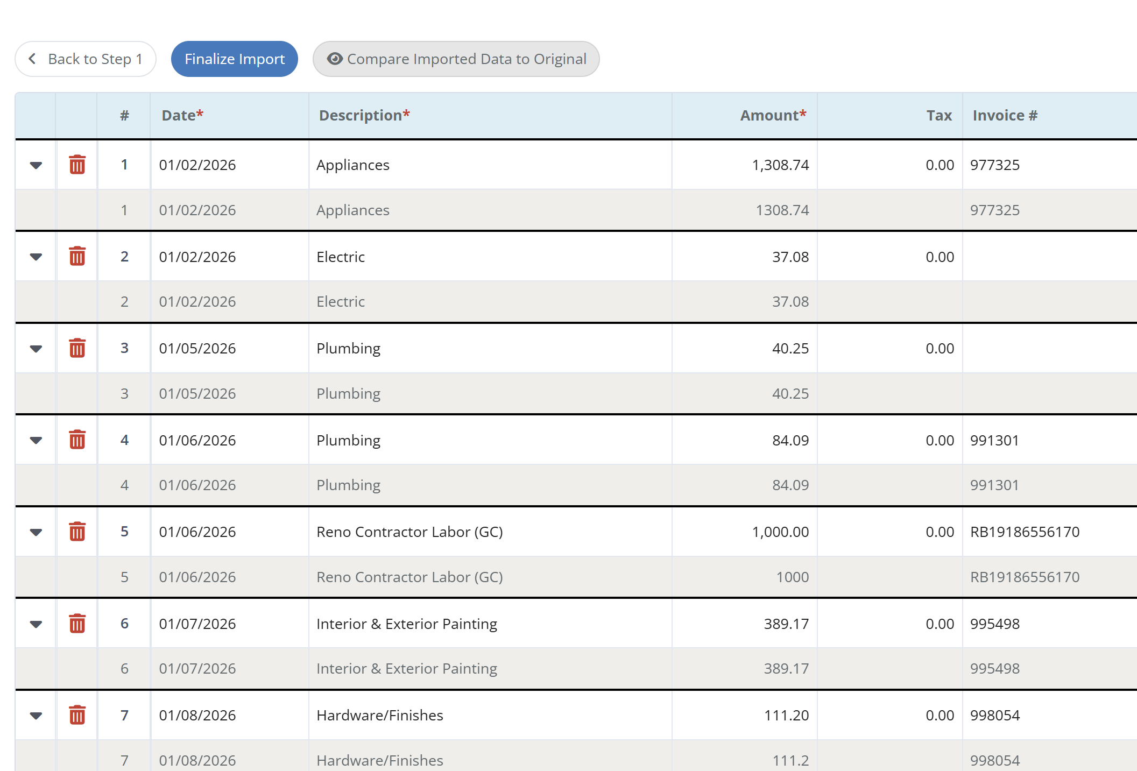Click the Finalize Import button
1137x771 pixels.
[x=234, y=59]
